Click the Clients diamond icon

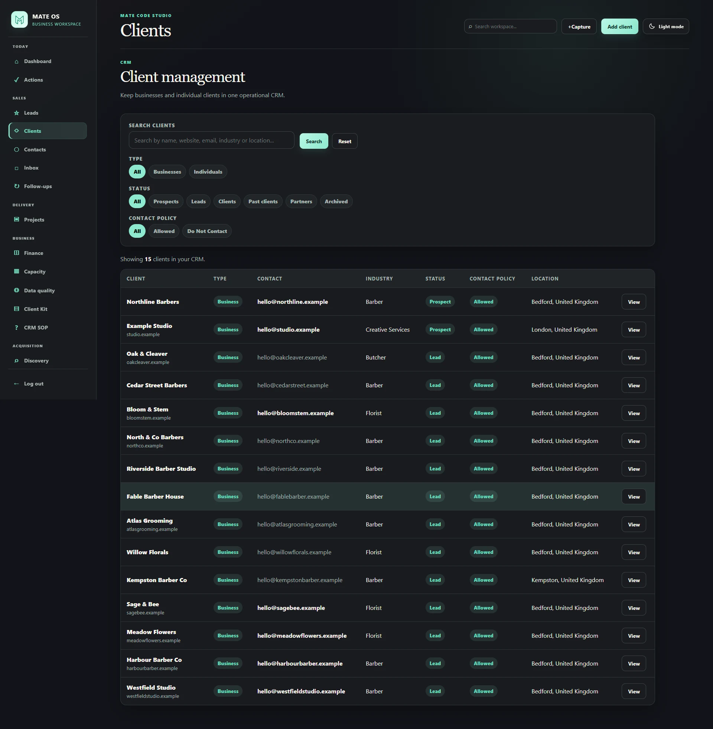(x=16, y=131)
